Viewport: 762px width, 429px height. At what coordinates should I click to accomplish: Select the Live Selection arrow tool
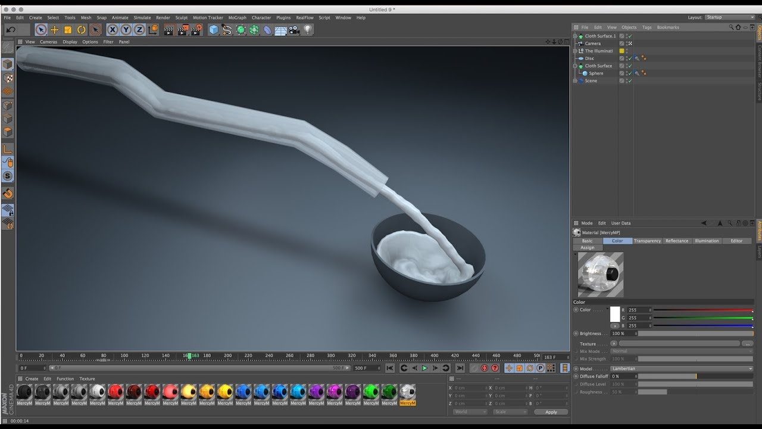click(x=41, y=30)
